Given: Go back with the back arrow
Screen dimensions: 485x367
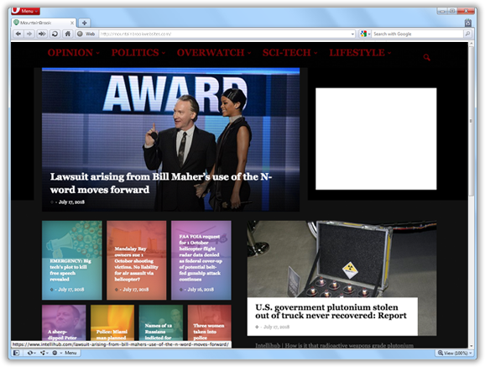Looking at the screenshot, I should tap(18, 34).
